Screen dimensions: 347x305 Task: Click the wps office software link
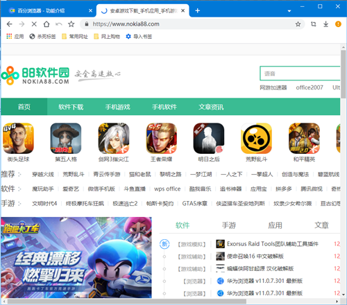click(x=167, y=189)
